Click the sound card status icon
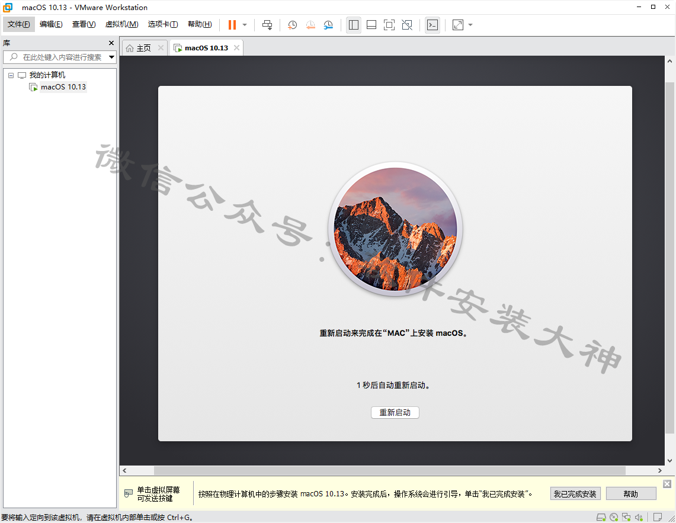This screenshot has width=676, height=523. click(639, 517)
